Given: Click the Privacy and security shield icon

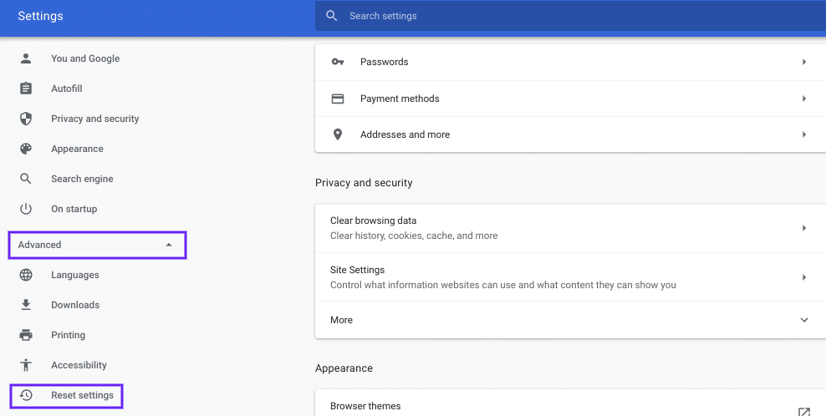Looking at the screenshot, I should 26,119.
